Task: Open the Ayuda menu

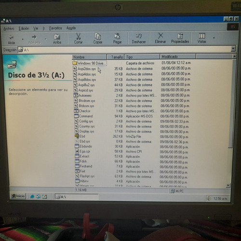Action: [x=71, y=28]
